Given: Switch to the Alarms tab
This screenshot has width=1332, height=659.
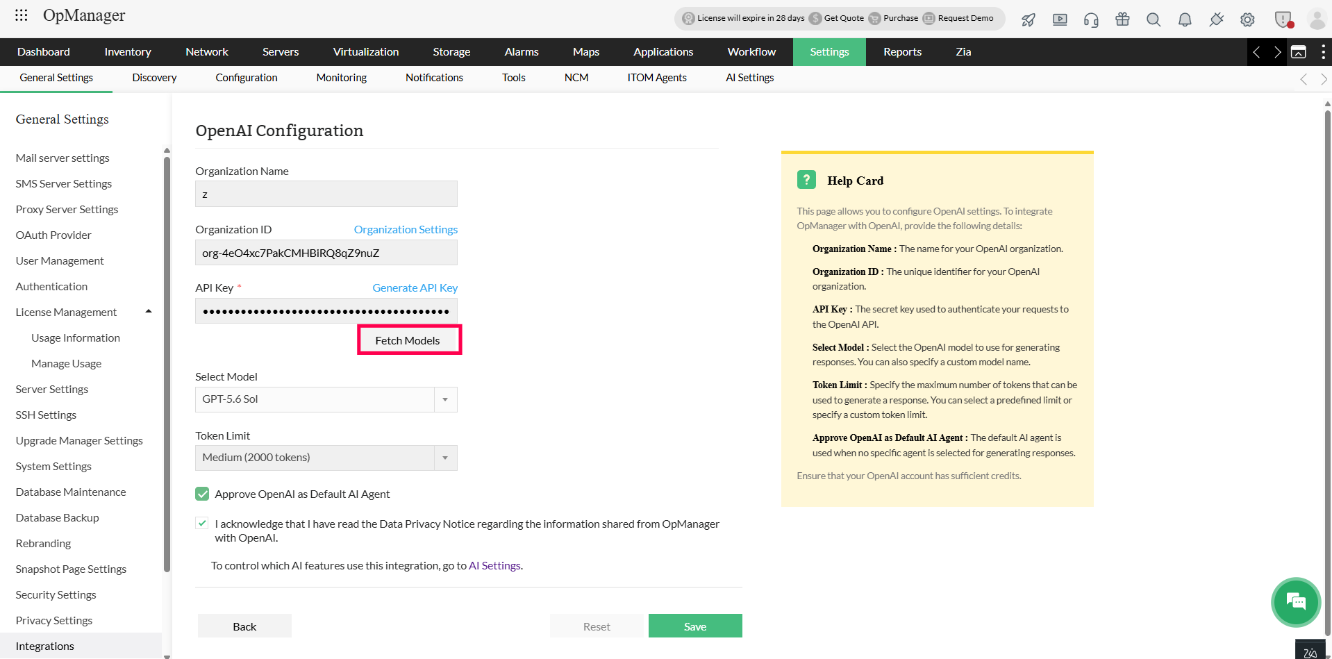Looking at the screenshot, I should pyautogui.click(x=521, y=52).
